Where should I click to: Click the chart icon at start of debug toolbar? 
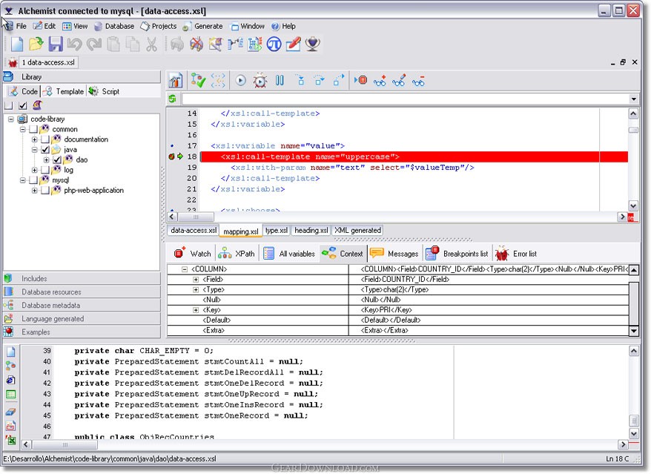(176, 80)
